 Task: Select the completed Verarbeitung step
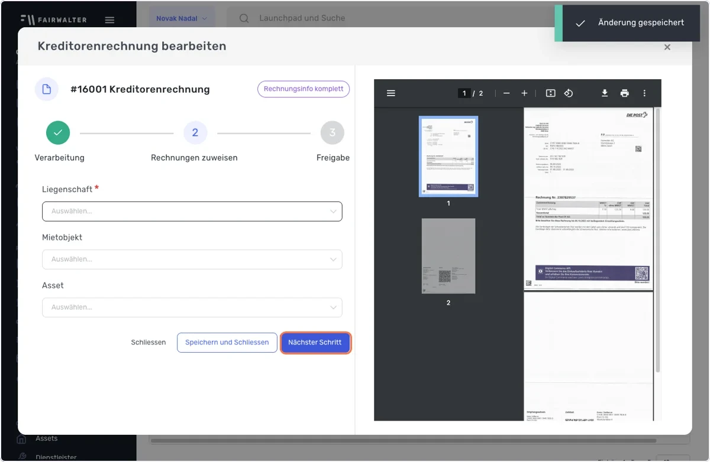pos(58,133)
